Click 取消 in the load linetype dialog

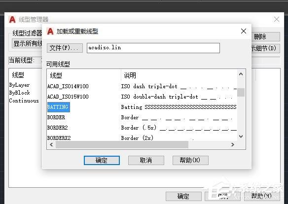pyautogui.click(x=146, y=160)
